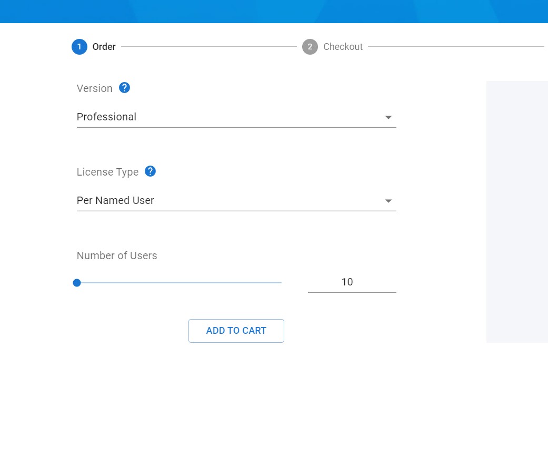Viewport: 548px width, 461px height.
Task: Click the License Type help icon
Action: pyautogui.click(x=150, y=171)
